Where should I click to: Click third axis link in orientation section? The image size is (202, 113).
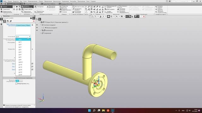coord(14,69)
